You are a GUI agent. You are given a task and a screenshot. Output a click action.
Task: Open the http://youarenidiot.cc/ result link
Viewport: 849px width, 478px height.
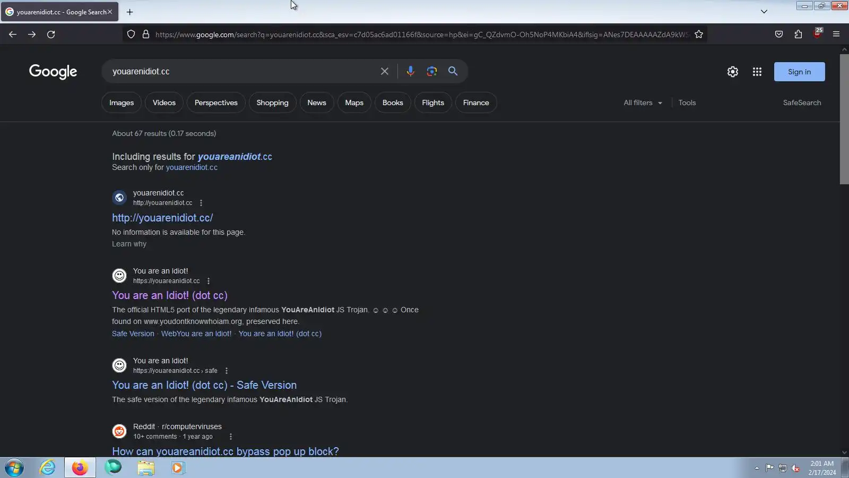(x=162, y=218)
